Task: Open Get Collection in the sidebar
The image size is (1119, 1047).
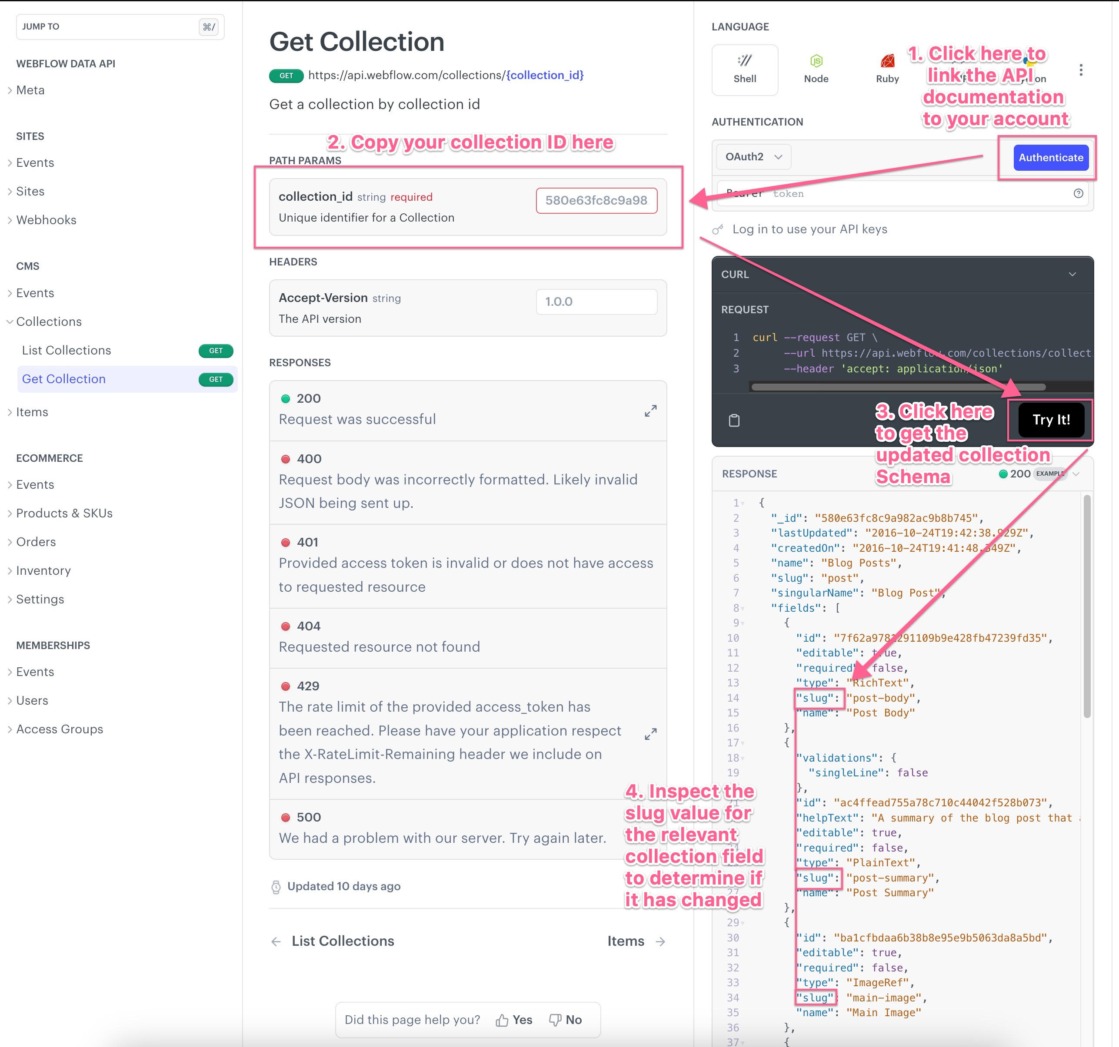Action: pos(128,379)
